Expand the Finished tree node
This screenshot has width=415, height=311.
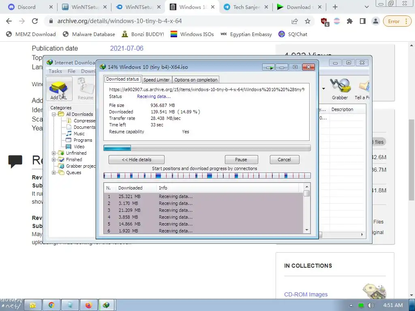[x=54, y=160]
